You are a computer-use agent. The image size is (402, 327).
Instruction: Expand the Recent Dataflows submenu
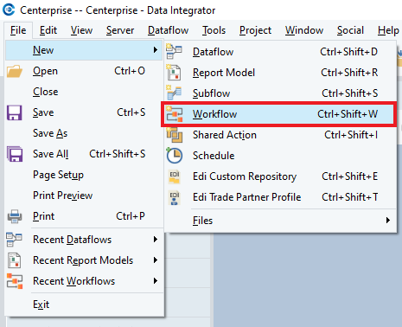coord(156,240)
